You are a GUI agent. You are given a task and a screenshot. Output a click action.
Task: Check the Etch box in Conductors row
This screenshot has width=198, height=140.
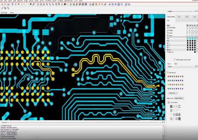[x=188, y=27]
